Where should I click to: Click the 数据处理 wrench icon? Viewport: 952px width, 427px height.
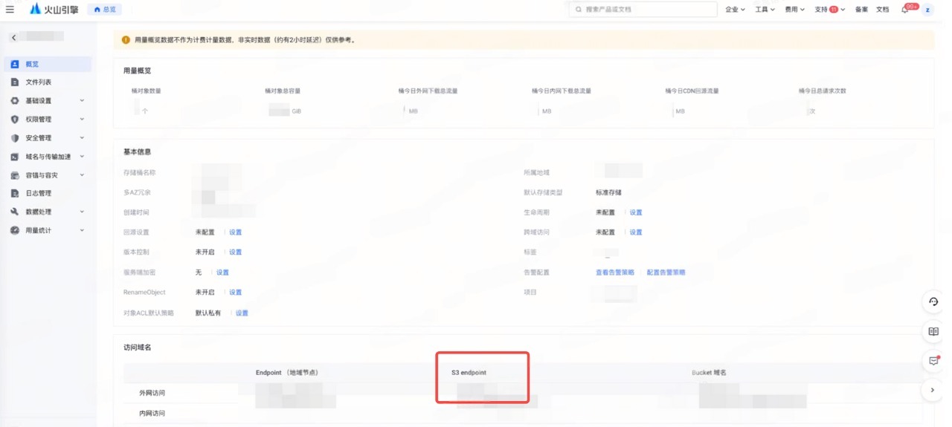[15, 212]
